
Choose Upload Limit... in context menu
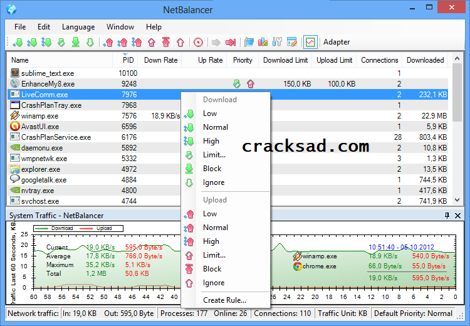pyautogui.click(x=226, y=255)
